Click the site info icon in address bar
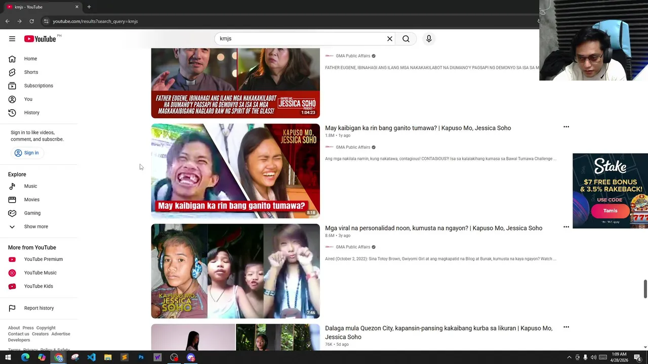648x364 pixels. click(46, 21)
